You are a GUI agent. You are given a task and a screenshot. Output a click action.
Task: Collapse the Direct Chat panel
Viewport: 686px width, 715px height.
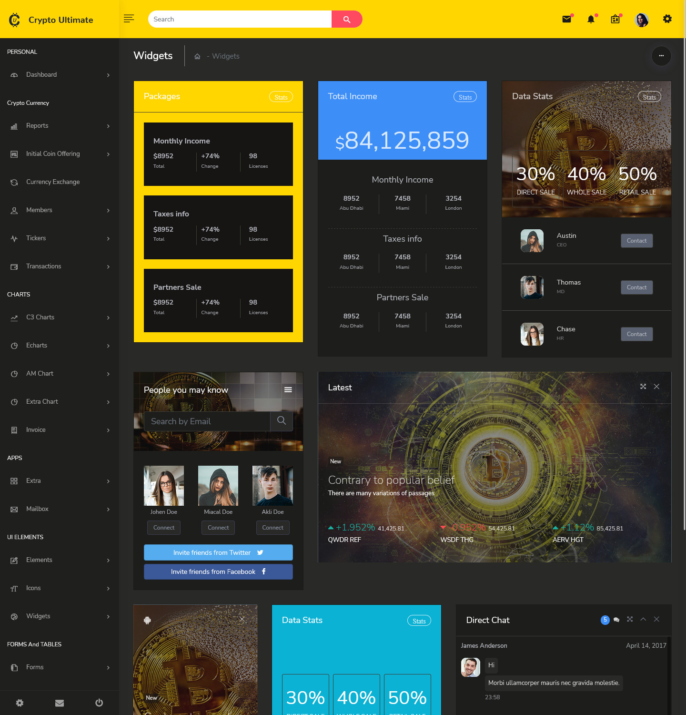[x=643, y=619]
